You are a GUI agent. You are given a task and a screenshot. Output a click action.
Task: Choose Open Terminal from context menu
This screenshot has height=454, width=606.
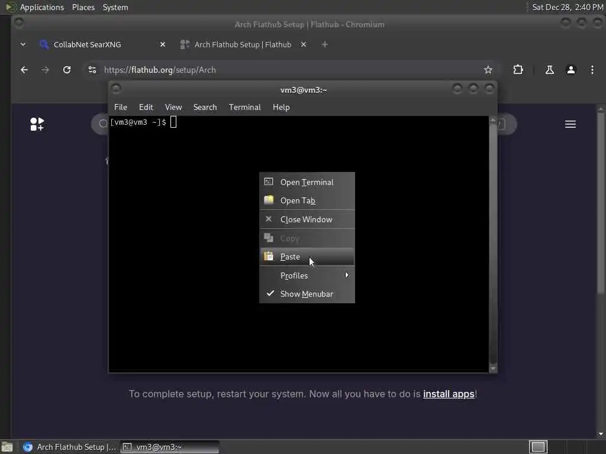tap(307, 182)
